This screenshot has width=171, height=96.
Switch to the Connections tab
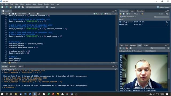(141, 11)
